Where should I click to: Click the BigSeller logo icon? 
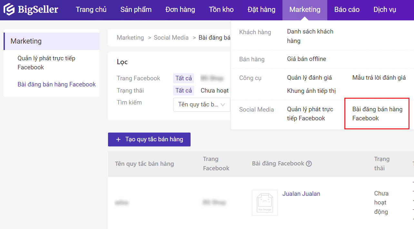click(x=9, y=10)
